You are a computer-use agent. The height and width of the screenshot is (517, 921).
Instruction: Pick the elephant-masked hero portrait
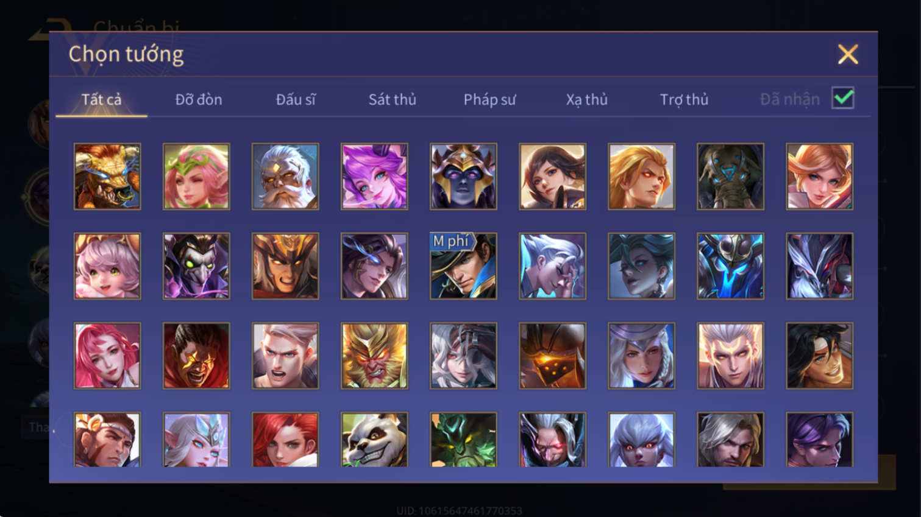(x=730, y=177)
